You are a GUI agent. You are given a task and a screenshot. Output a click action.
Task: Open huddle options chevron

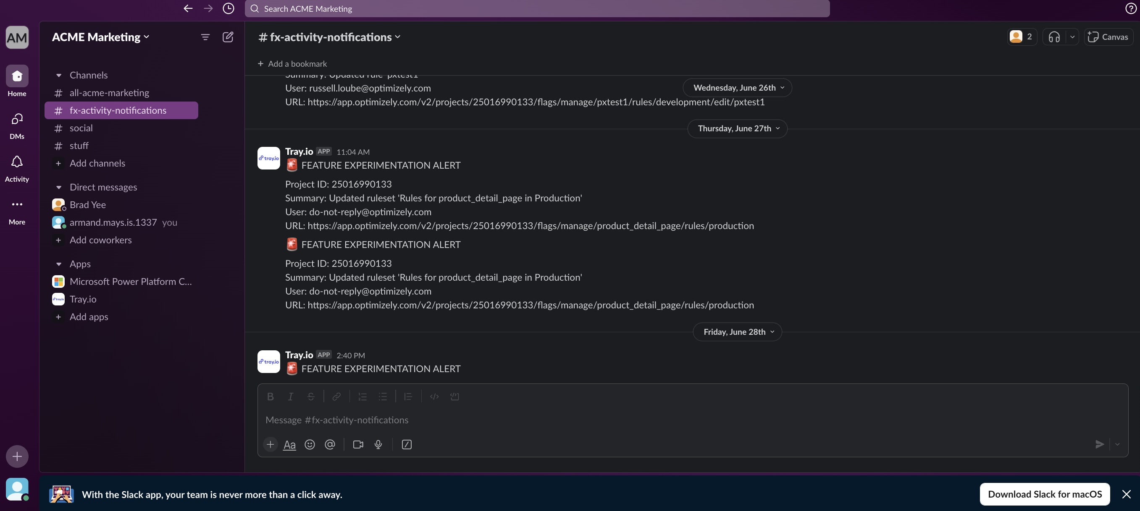1072,37
